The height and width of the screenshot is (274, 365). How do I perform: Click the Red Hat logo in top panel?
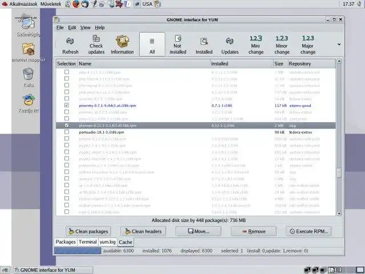click(5, 4)
